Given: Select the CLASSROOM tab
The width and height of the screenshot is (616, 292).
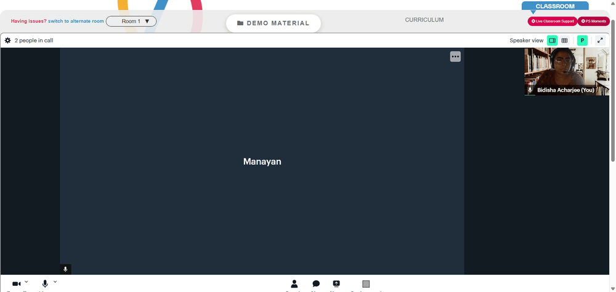Looking at the screenshot, I should pos(555,6).
